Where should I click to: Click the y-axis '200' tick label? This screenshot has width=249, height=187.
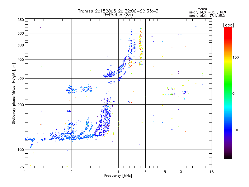pyautogui.click(x=21, y=105)
